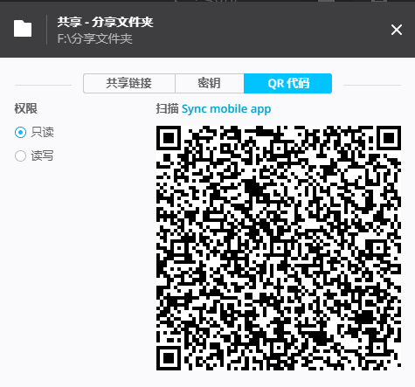Click the vertical divider beside the folder icon

coord(46,30)
